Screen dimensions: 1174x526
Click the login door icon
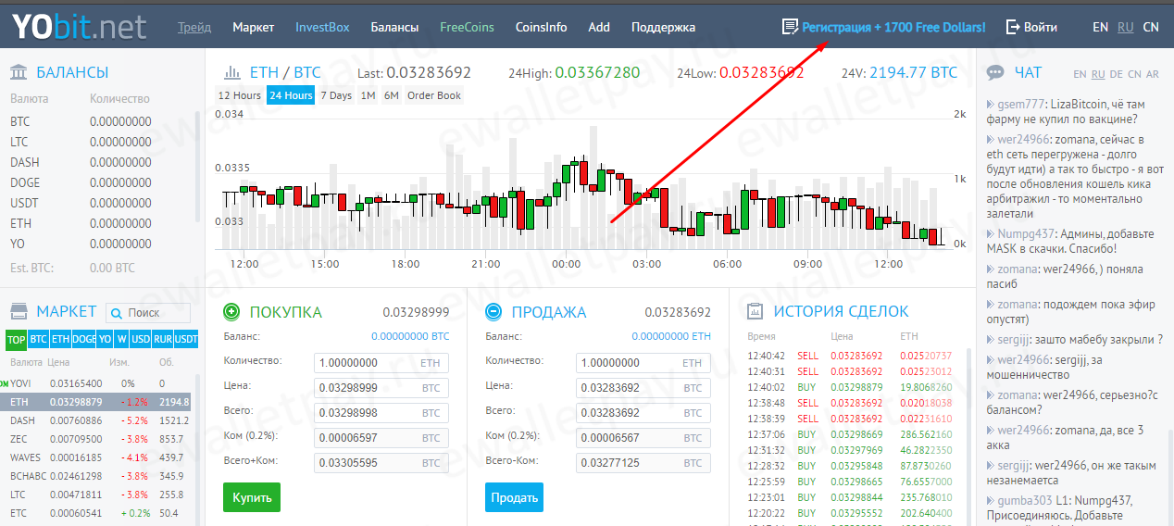point(1012,27)
